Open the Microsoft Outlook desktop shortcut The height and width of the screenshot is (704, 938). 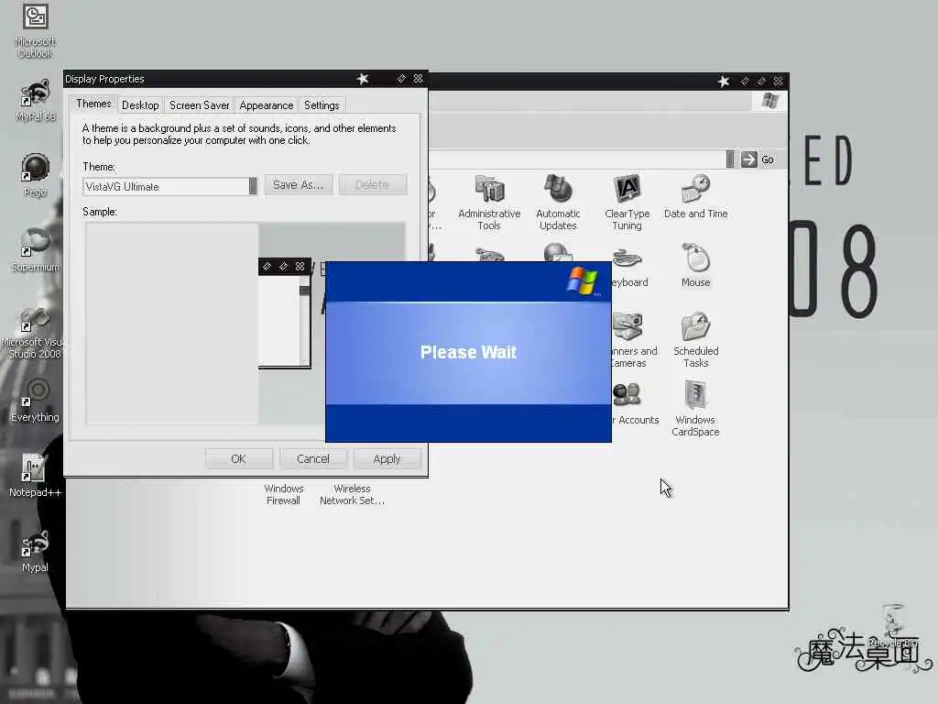point(35,30)
